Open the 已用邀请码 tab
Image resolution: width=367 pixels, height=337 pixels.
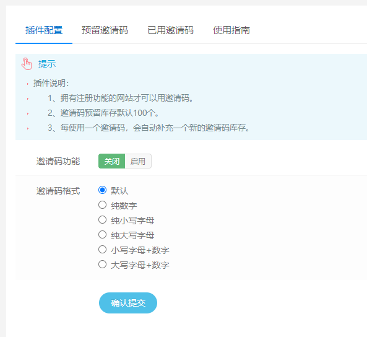point(170,30)
